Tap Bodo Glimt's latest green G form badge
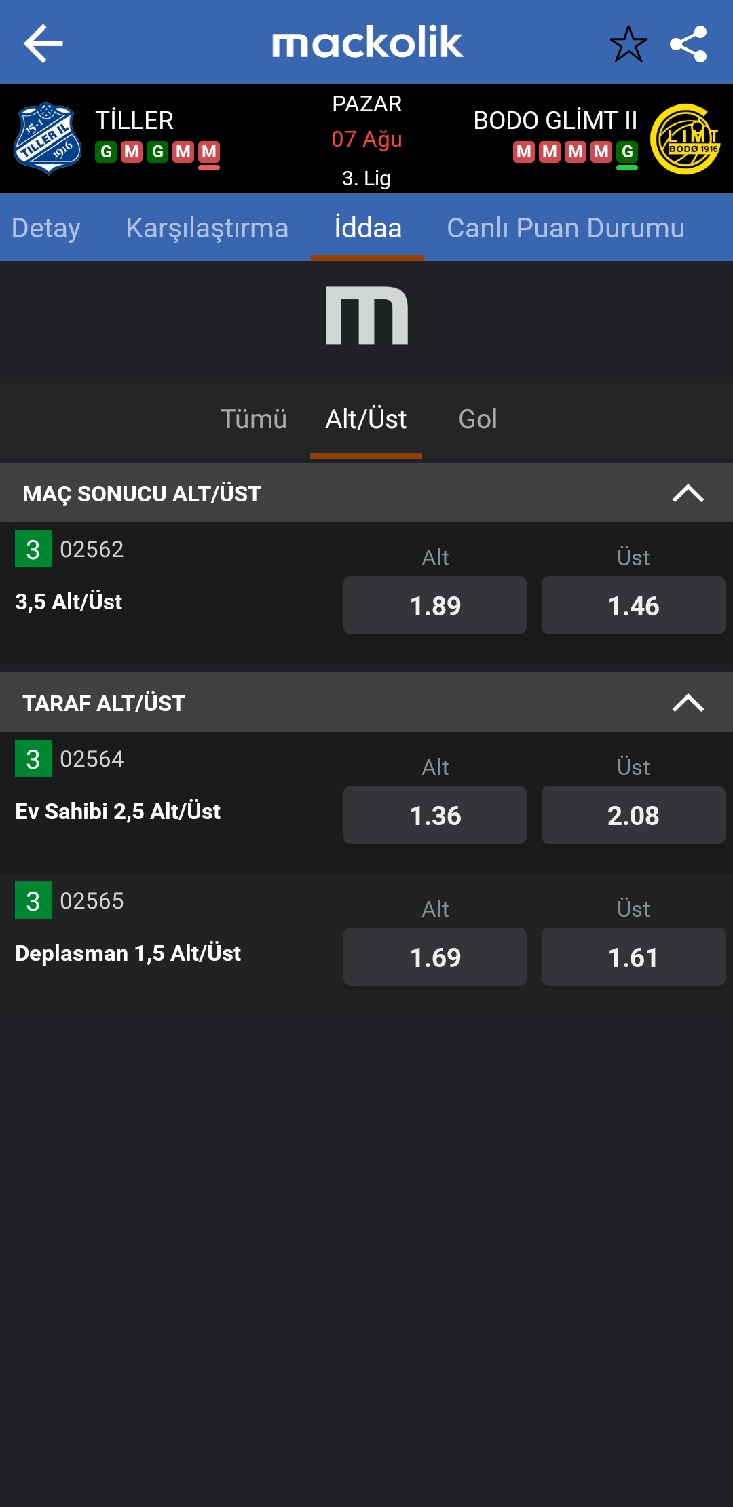This screenshot has height=1507, width=733. pos(627,152)
